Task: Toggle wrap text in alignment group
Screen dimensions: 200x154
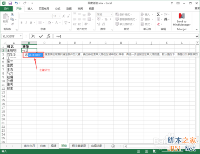Action: [89, 14]
